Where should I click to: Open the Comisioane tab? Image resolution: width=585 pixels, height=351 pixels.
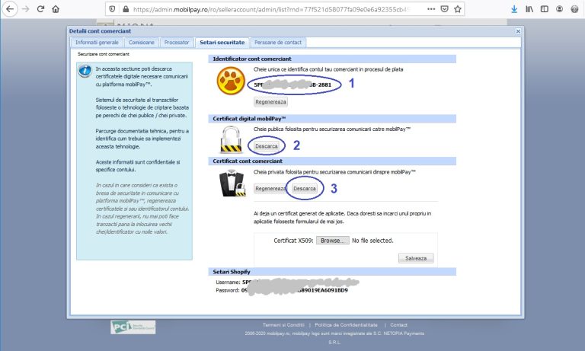[x=142, y=43]
